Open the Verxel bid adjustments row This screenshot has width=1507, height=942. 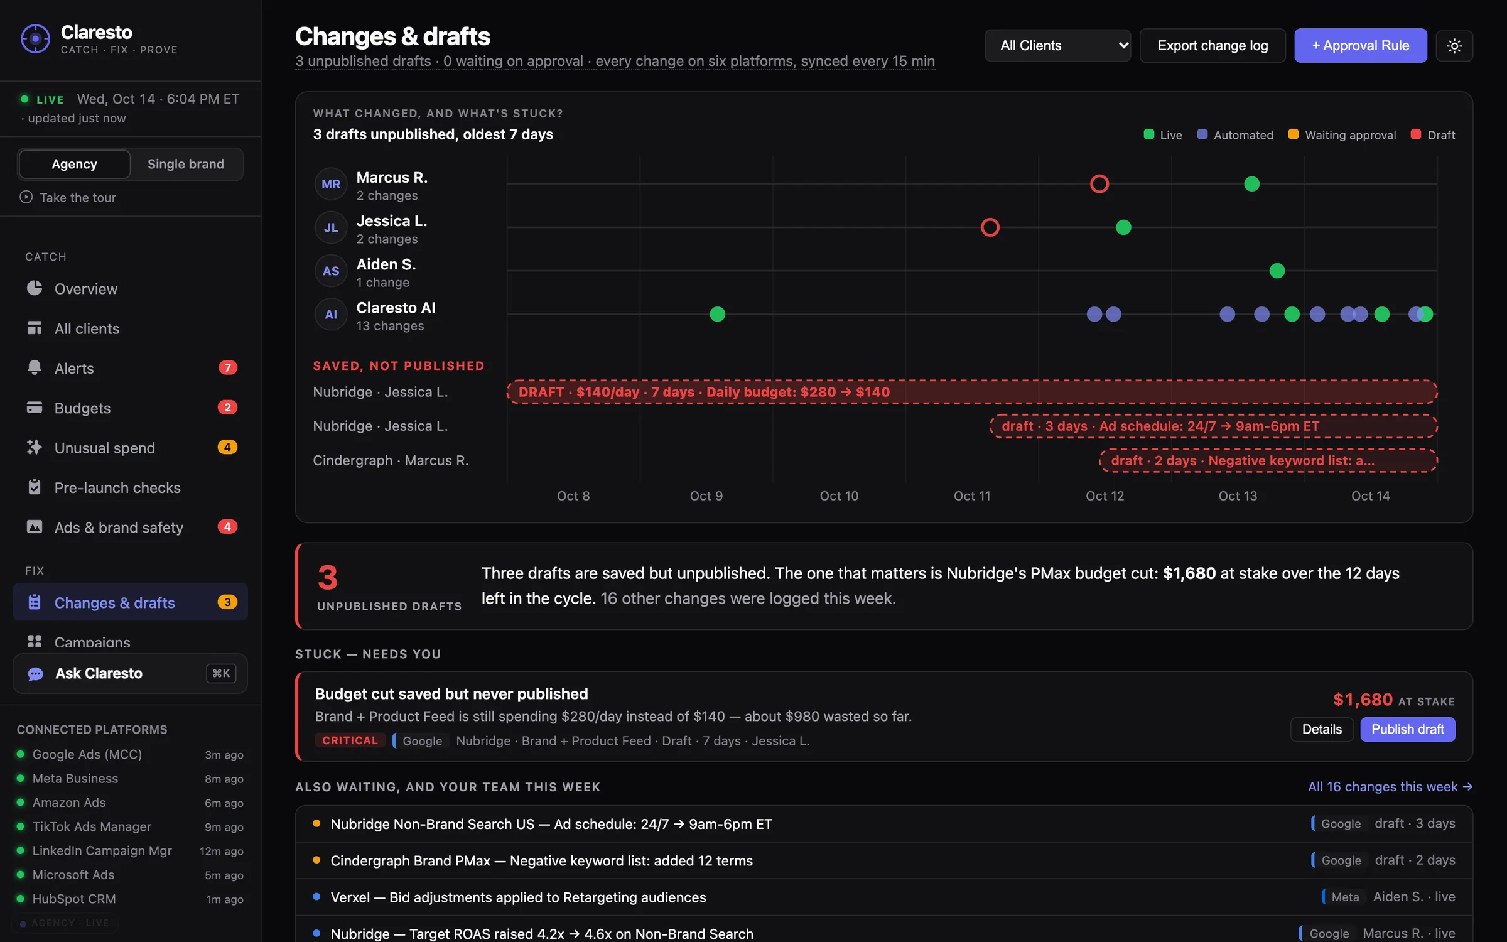click(883, 897)
